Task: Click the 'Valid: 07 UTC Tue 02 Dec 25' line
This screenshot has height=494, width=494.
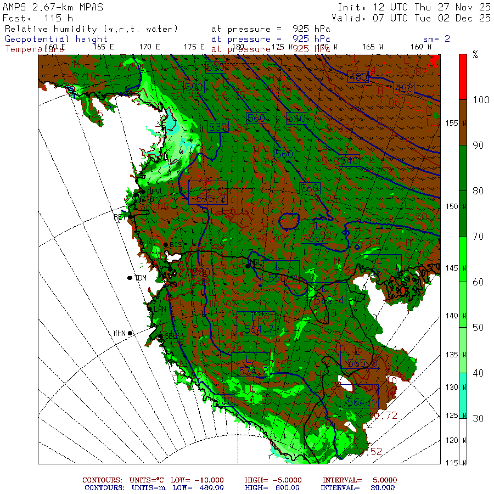Action: point(411,18)
